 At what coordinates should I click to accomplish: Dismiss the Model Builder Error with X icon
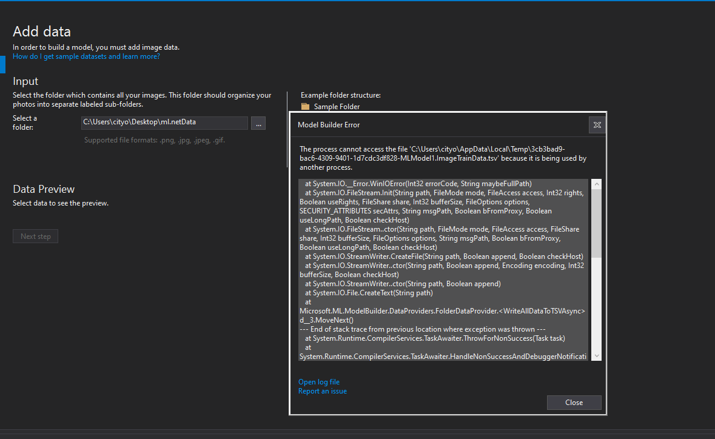pyautogui.click(x=597, y=125)
